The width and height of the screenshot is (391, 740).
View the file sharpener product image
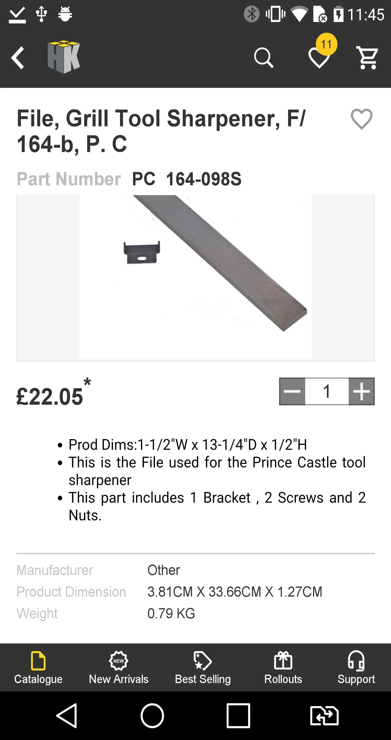[x=195, y=277]
